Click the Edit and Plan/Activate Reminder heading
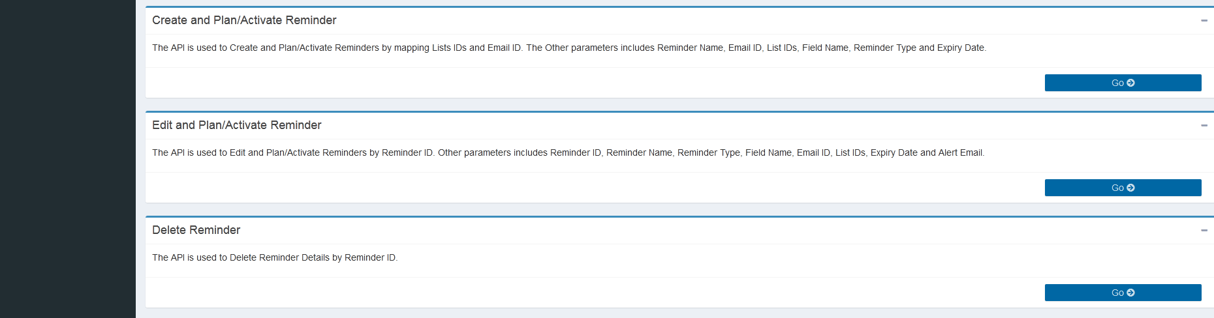 [x=236, y=125]
